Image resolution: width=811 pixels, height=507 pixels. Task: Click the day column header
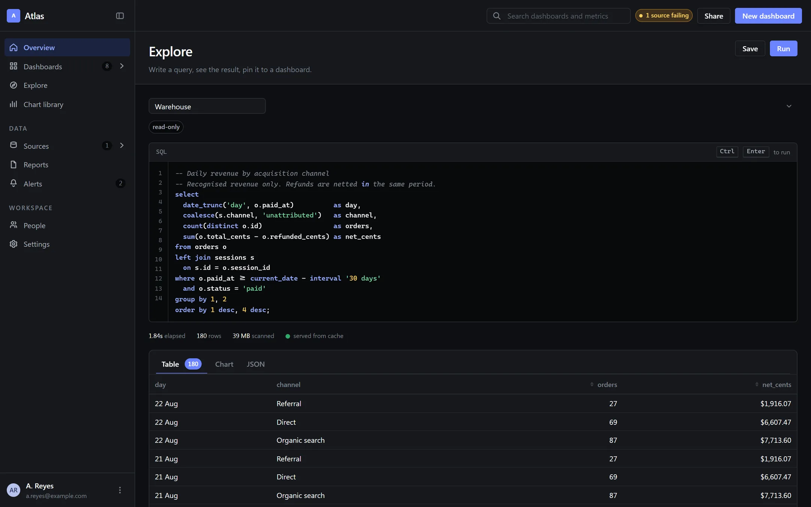(x=160, y=385)
